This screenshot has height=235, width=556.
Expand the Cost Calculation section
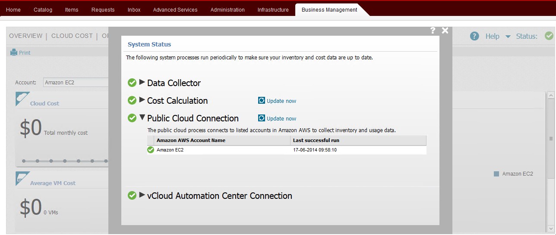click(142, 100)
